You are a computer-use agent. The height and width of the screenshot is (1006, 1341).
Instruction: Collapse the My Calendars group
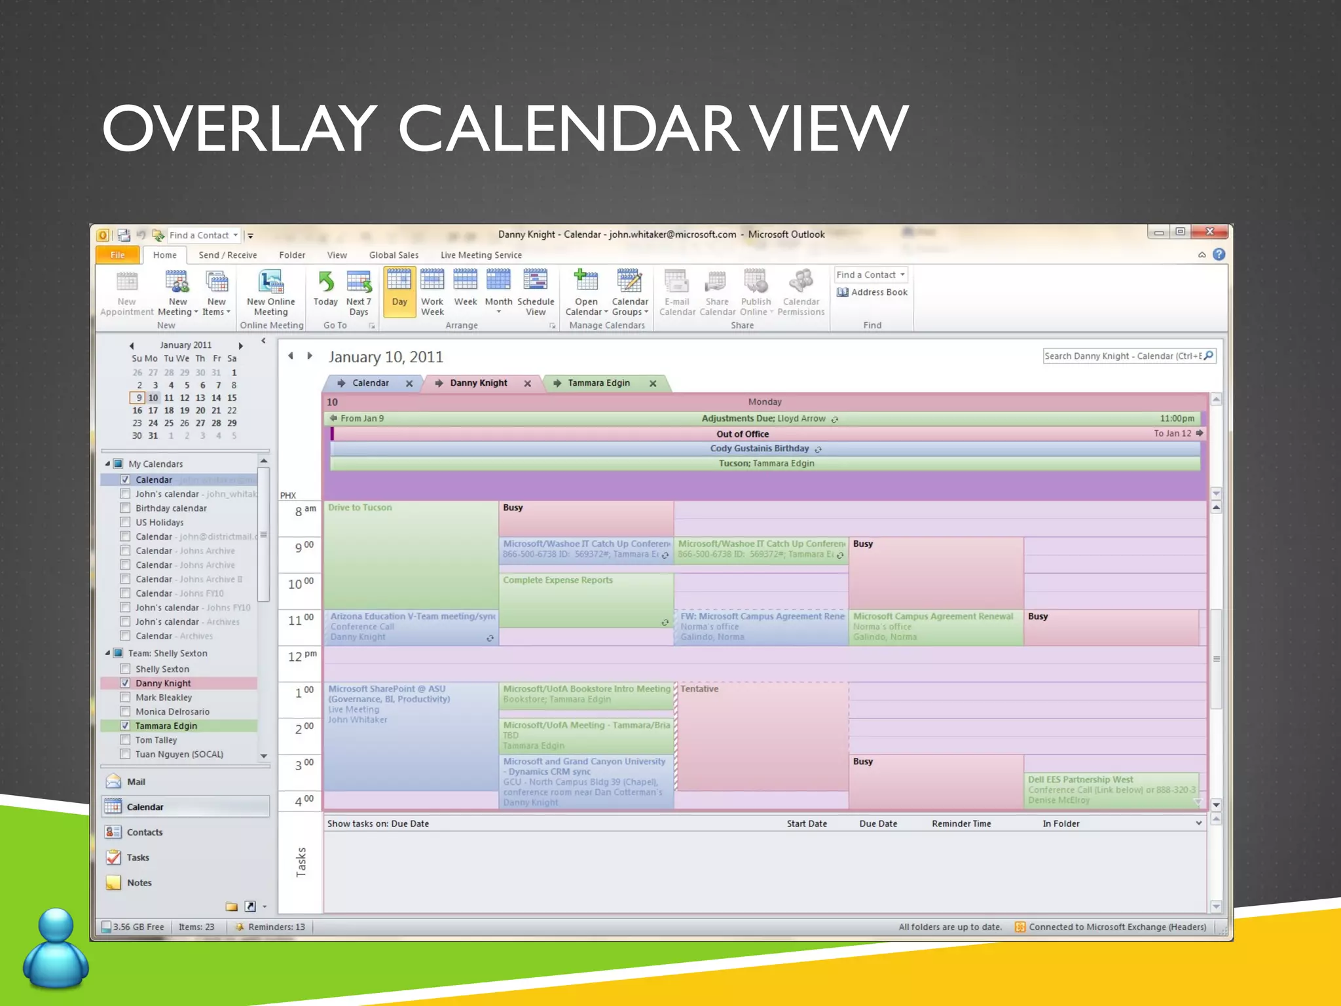(x=107, y=464)
